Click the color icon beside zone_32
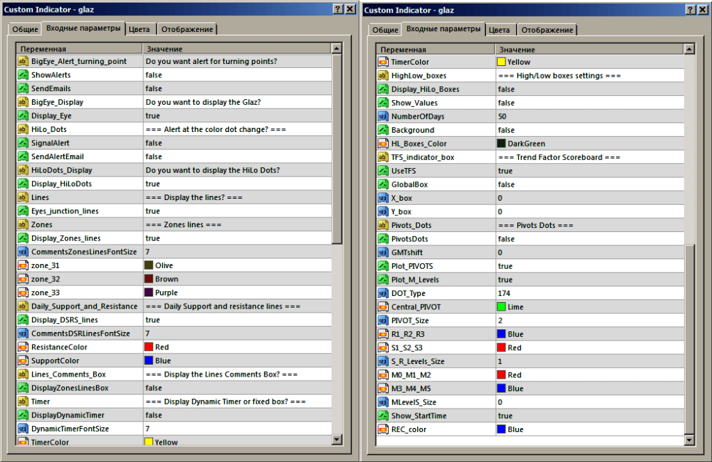712x462 pixels. click(x=22, y=279)
